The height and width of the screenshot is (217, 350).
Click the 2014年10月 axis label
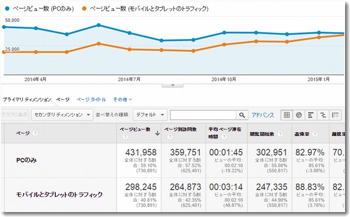coord(224,79)
